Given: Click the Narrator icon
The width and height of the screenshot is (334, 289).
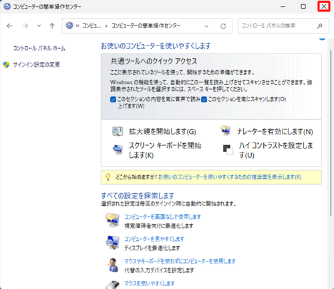Looking at the screenshot, I should (226, 130).
